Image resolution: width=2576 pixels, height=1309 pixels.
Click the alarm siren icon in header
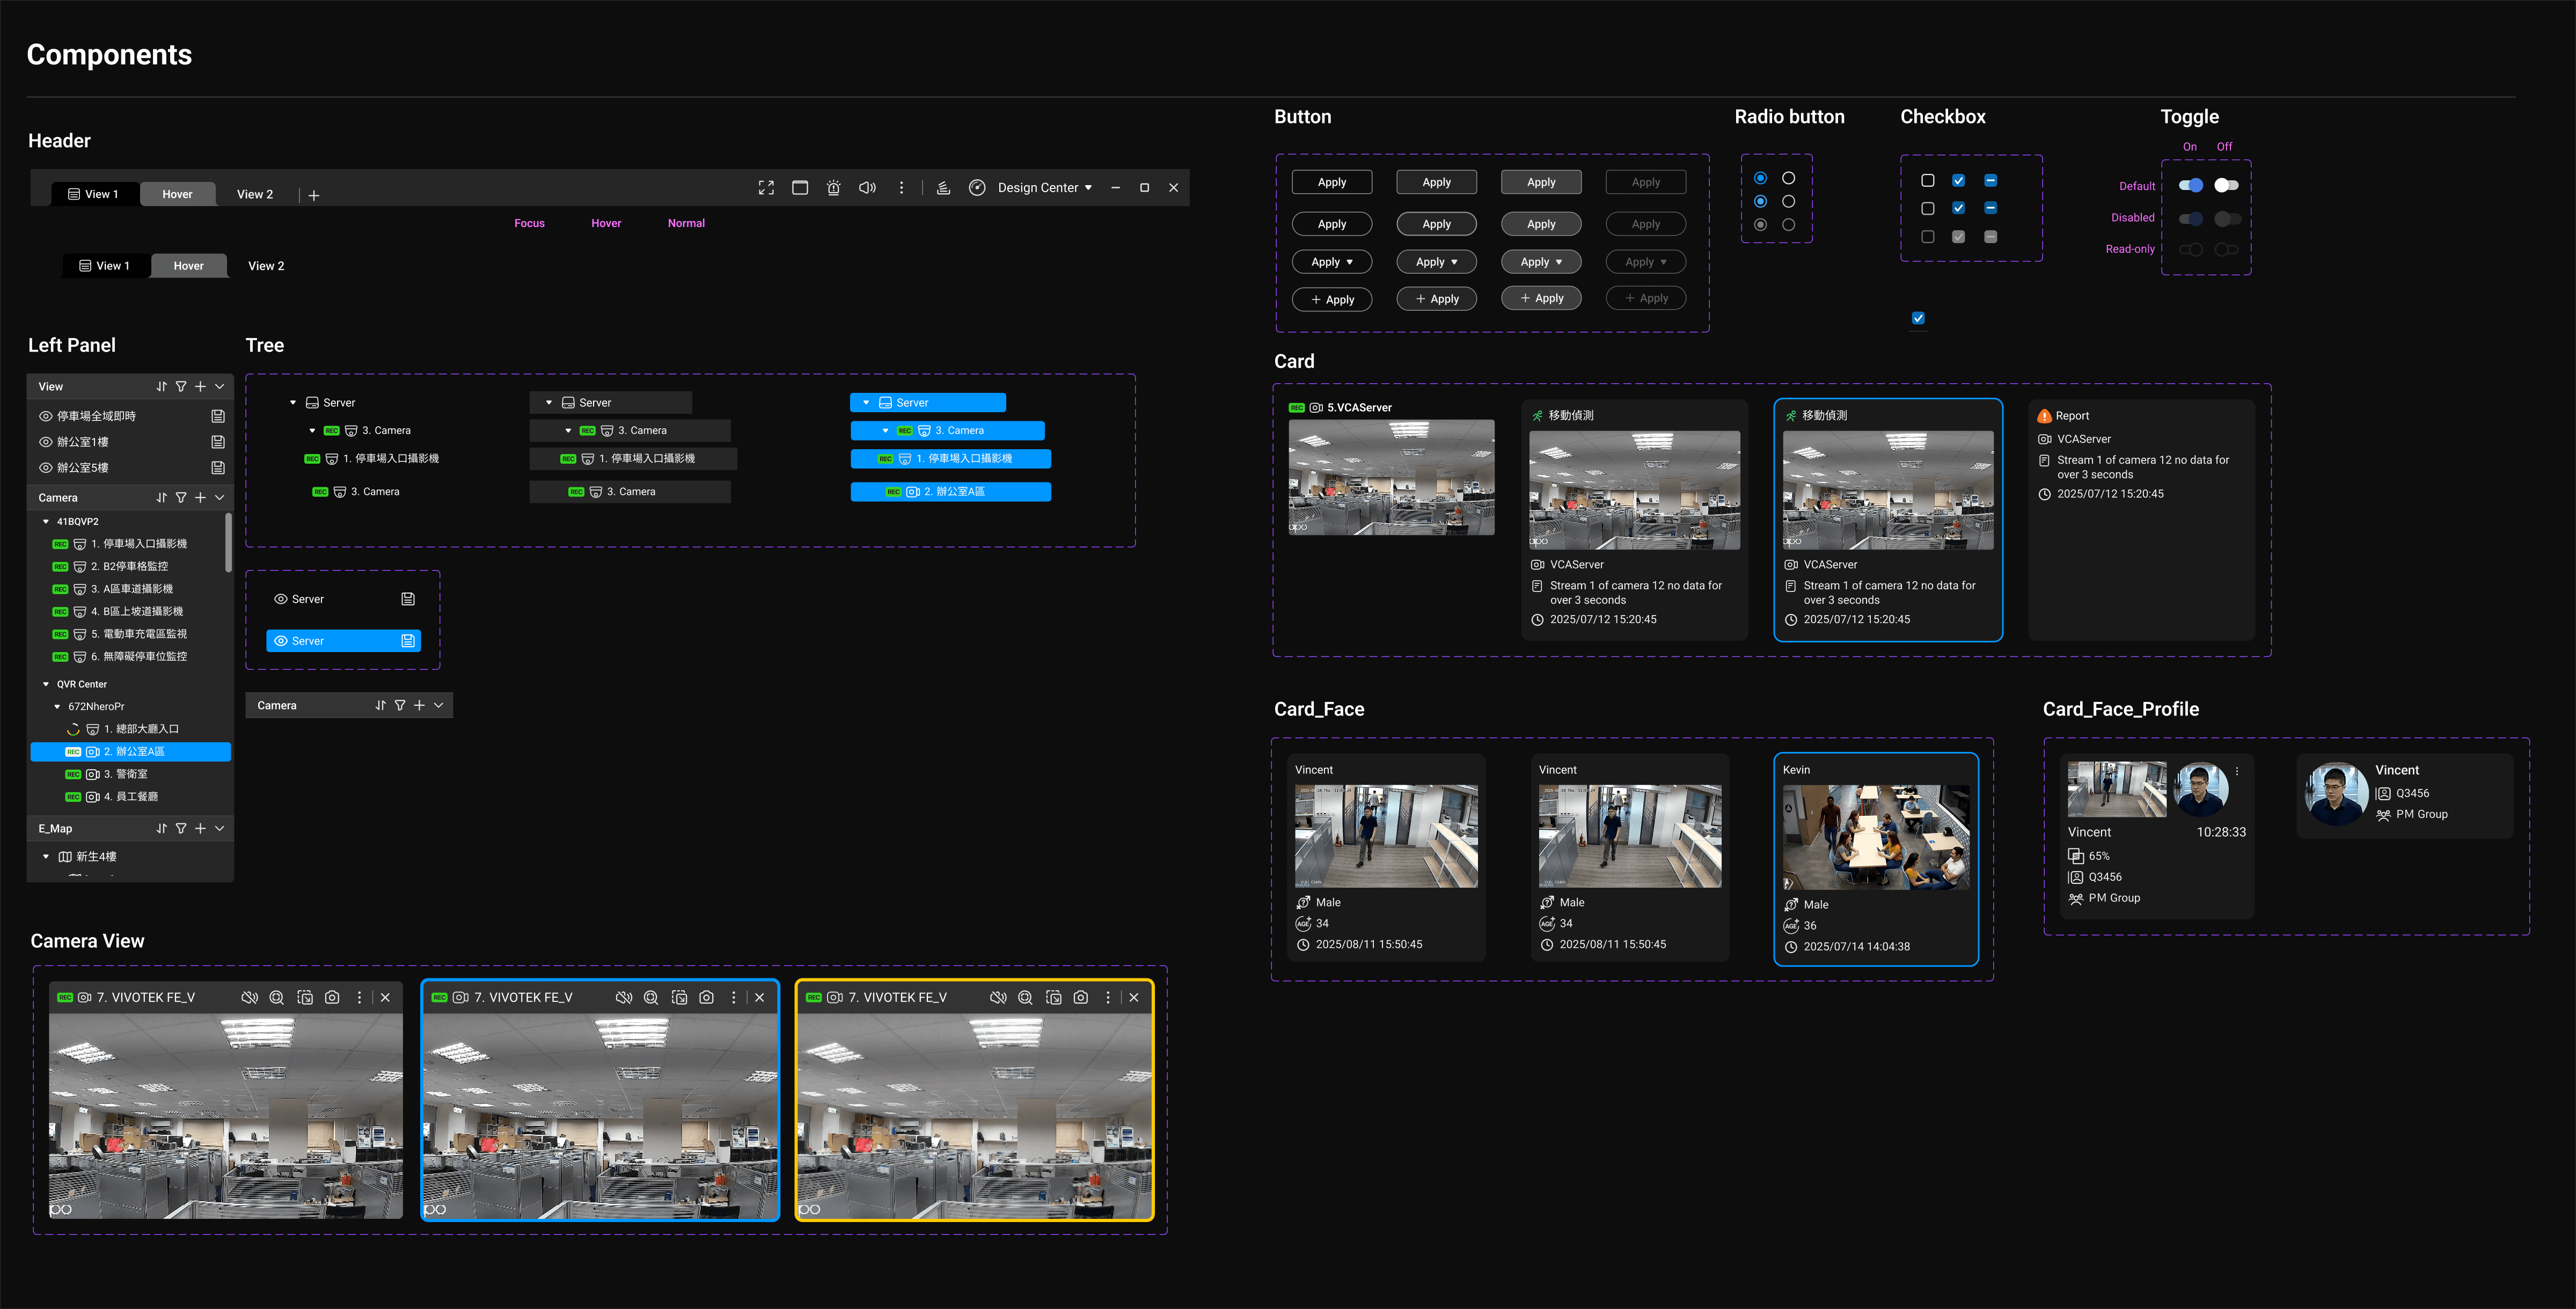(833, 188)
